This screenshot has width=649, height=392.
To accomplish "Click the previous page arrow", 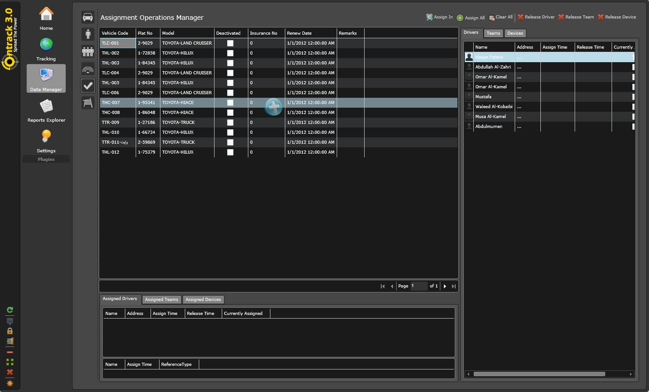I will click(392, 286).
